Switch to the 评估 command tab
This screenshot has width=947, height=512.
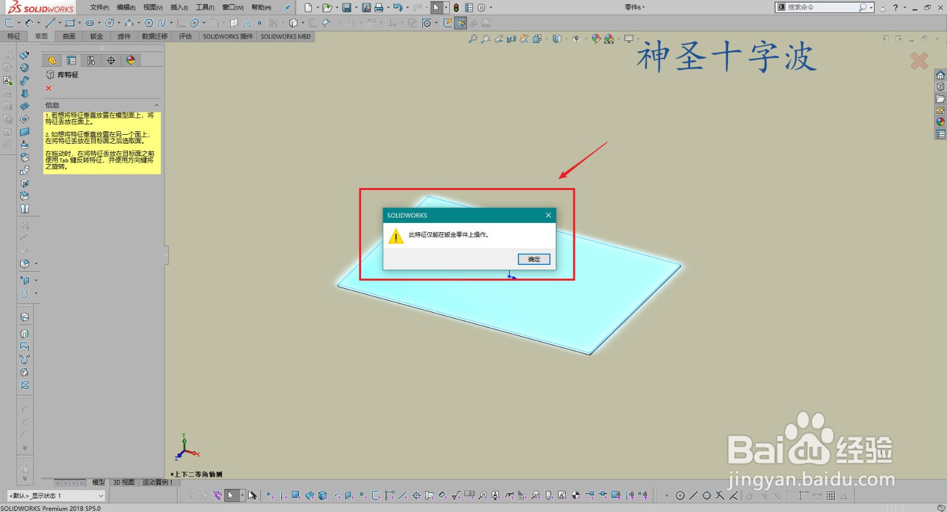click(x=185, y=37)
